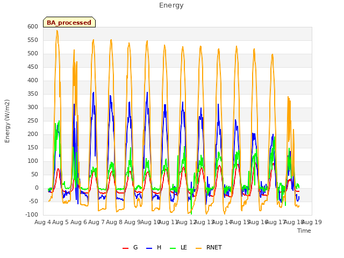Click the red G legend swatch
The image size is (344, 258).
coord(125,248)
